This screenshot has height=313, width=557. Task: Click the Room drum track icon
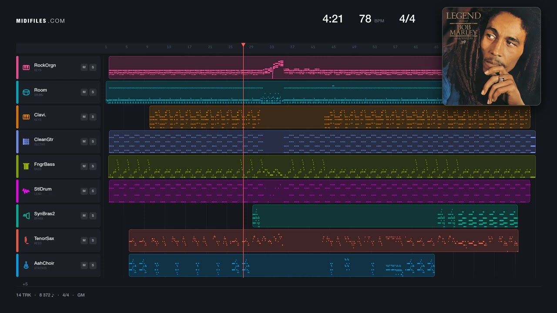[26, 92]
